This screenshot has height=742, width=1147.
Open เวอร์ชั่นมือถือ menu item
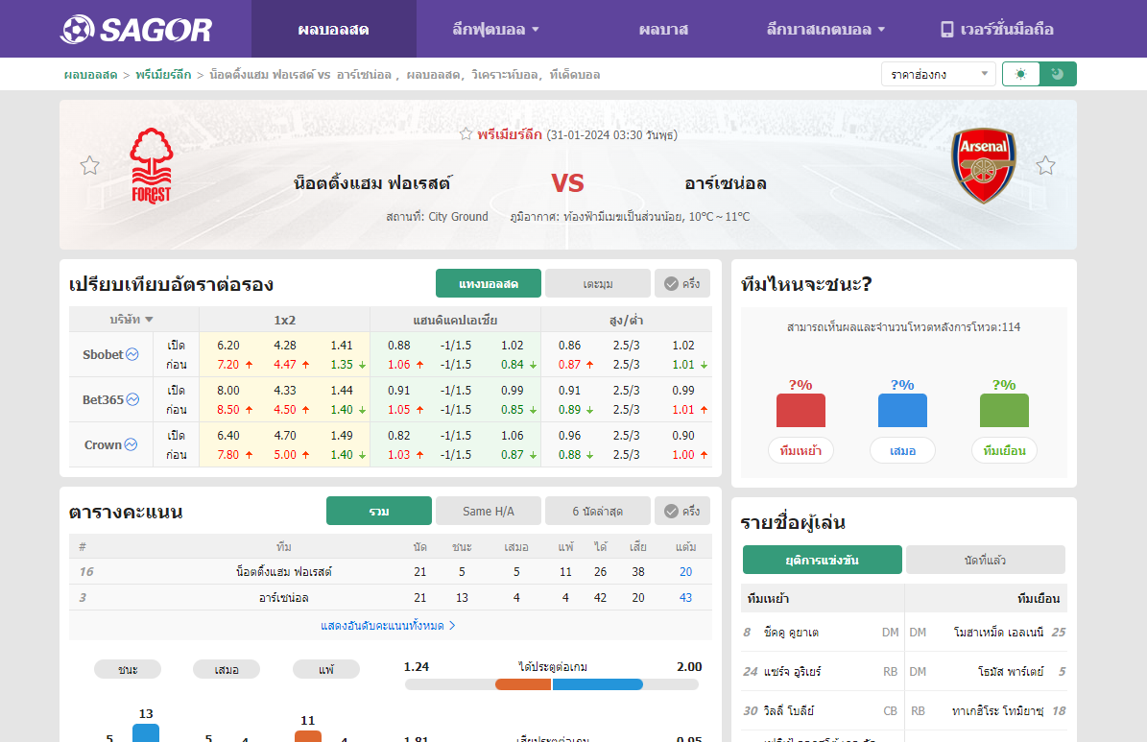coord(997,29)
